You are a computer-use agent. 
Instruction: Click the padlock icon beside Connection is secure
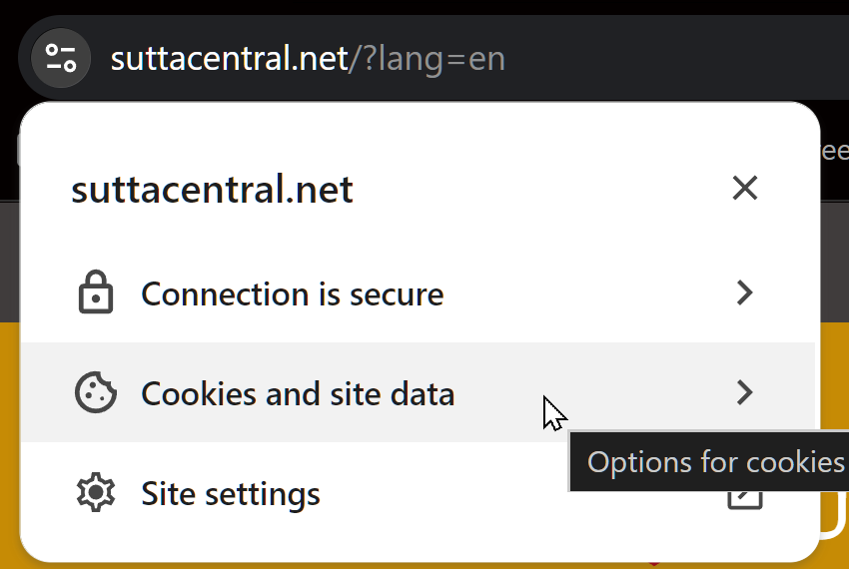(x=96, y=294)
